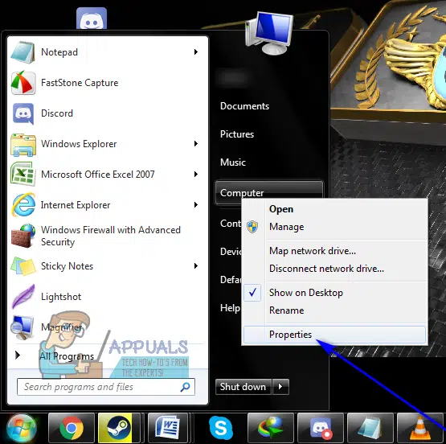This screenshot has width=446, height=444.
Task: Open Microsoft Word from the taskbar
Action: point(168,428)
